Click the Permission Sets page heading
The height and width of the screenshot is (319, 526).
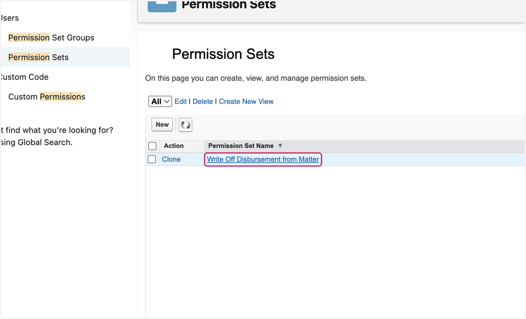(223, 54)
